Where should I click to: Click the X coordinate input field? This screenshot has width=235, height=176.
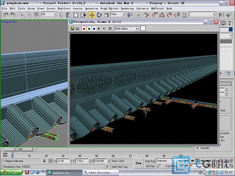63,161
